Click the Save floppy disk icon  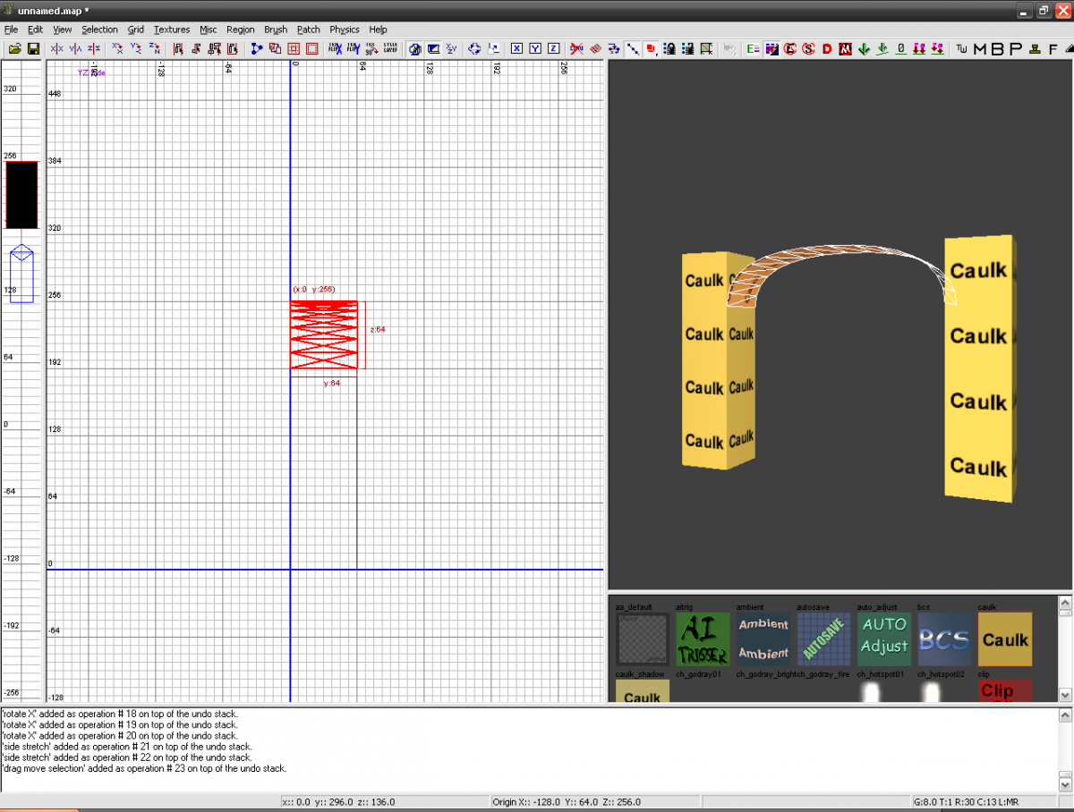point(33,48)
